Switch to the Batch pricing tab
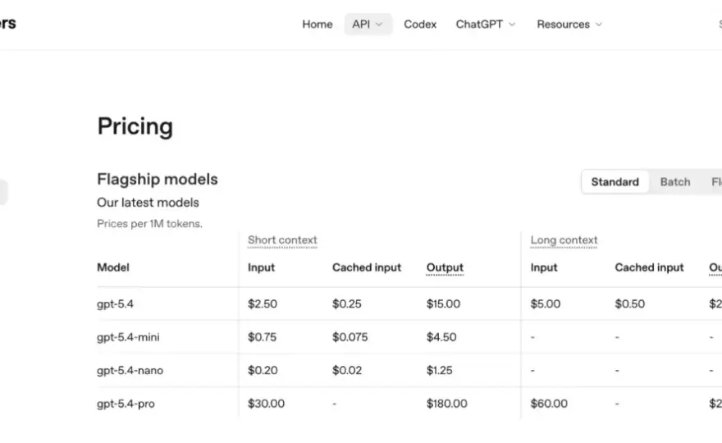Screen dimensions: 722x443 click(675, 182)
